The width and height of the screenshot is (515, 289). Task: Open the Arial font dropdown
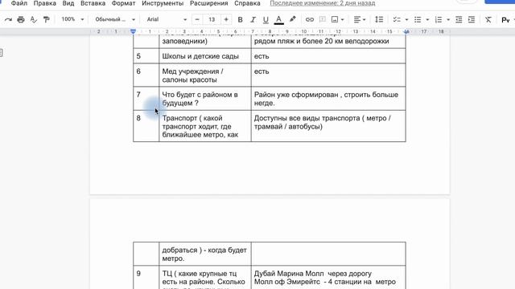tap(167, 19)
